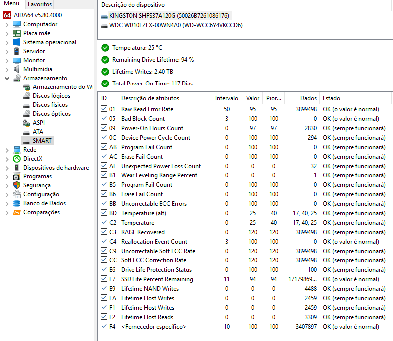Toggle E7 SSD Life Percent Remaining checkbox
The width and height of the screenshot is (393, 341).
104,279
